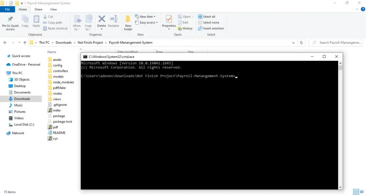366x195 pixels.
Task: Open the File menu tab
Action: [8, 9]
